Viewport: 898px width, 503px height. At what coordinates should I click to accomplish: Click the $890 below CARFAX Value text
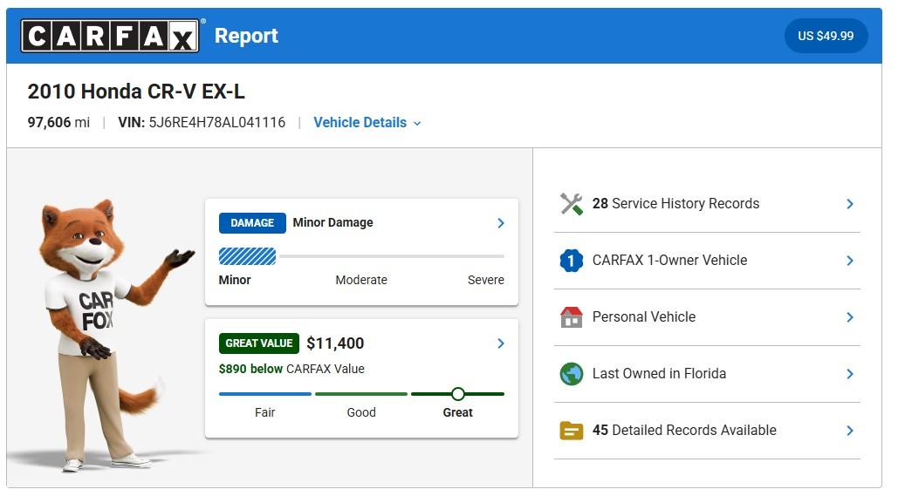click(x=291, y=369)
